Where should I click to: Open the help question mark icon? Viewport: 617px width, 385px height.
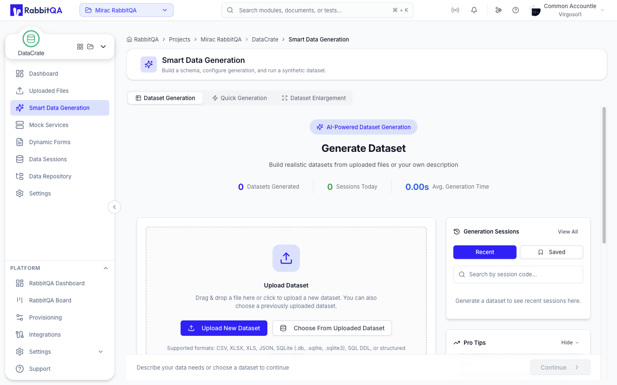[x=515, y=10]
